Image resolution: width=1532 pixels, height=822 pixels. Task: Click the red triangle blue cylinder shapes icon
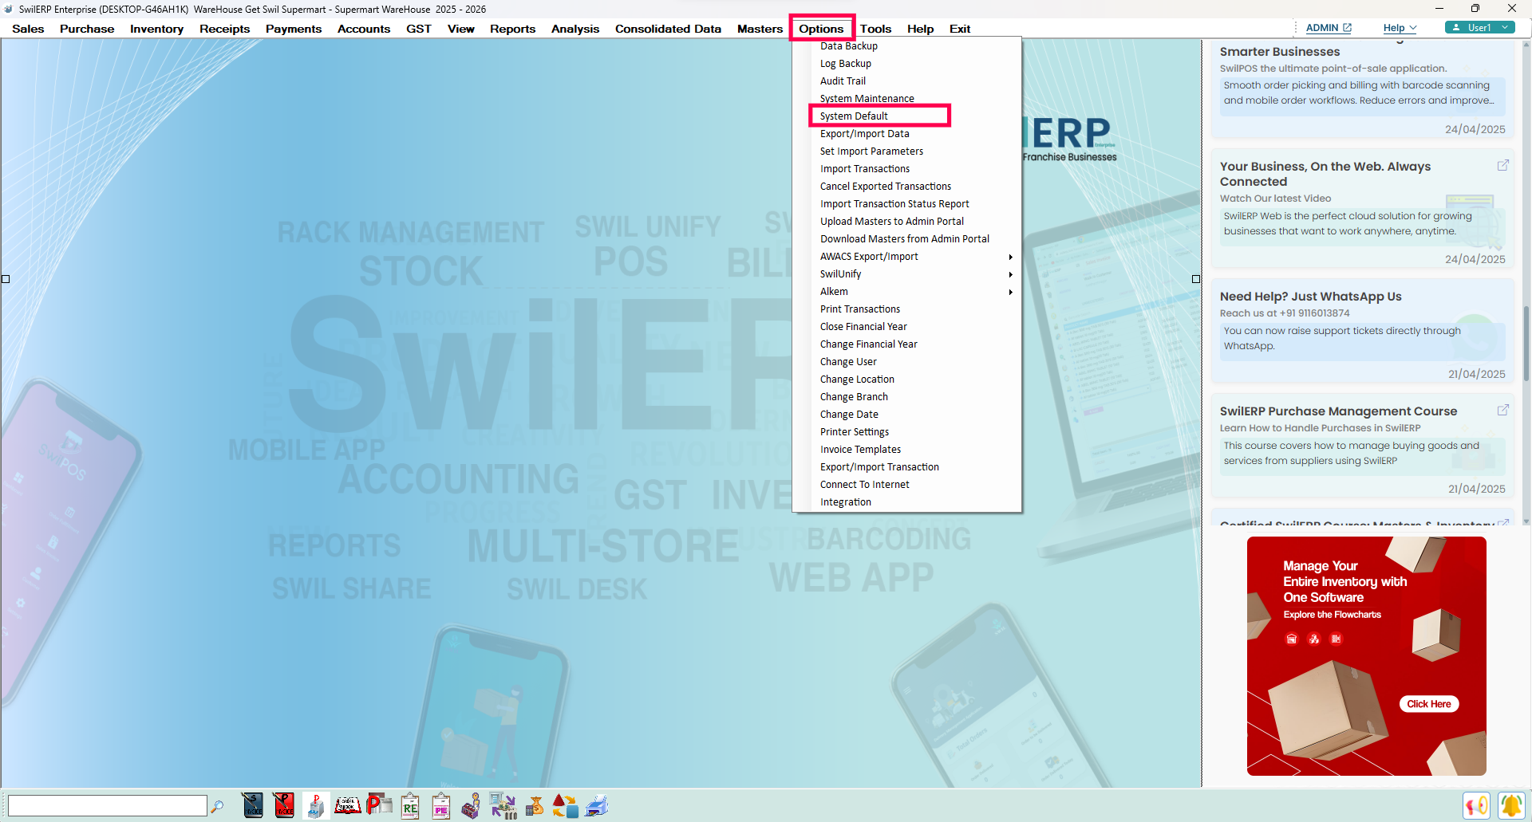565,805
